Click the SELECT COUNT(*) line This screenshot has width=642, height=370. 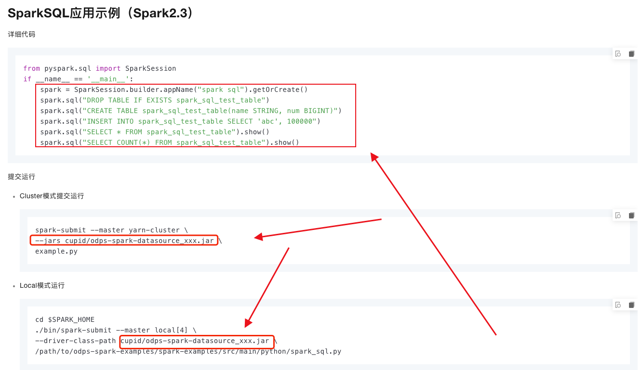pos(170,142)
